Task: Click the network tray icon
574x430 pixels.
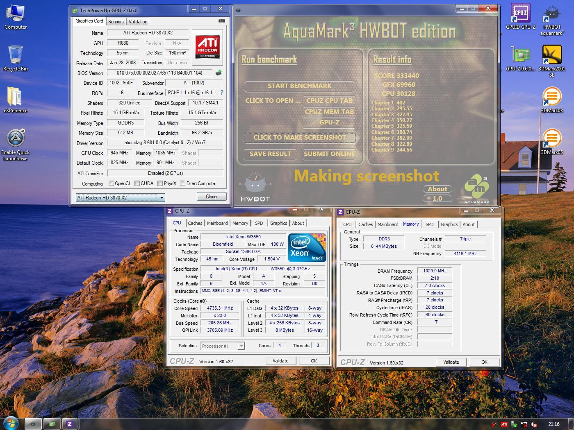Action: coord(524,424)
